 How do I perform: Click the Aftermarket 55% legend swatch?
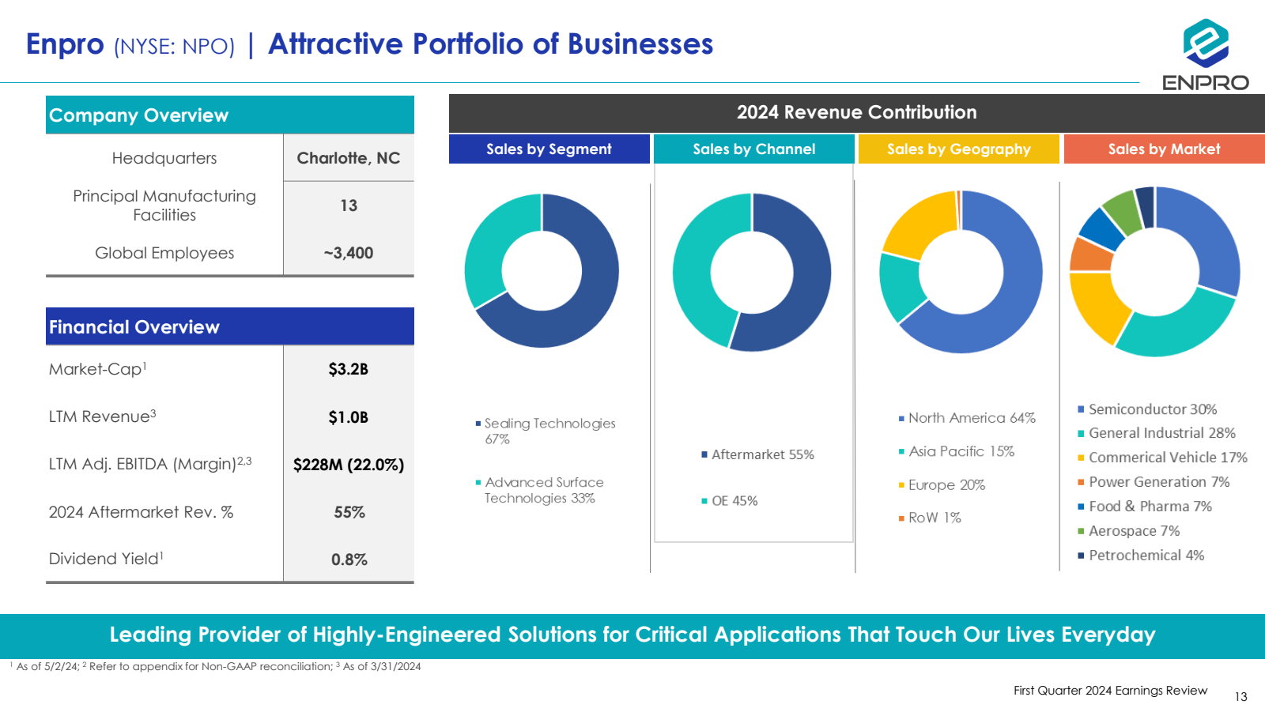(x=704, y=454)
